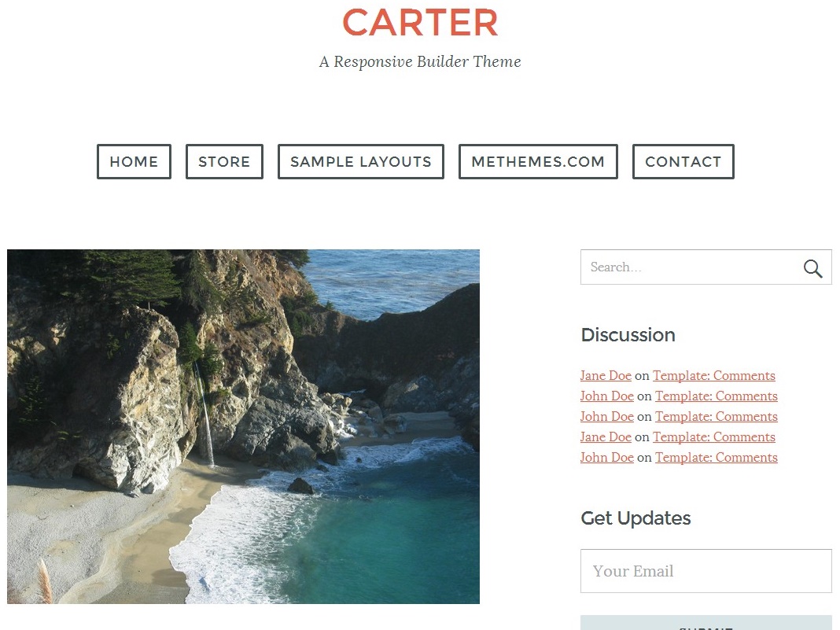The width and height of the screenshot is (840, 630).
Task: Open John Doe link in third row
Action: pyautogui.click(x=607, y=416)
